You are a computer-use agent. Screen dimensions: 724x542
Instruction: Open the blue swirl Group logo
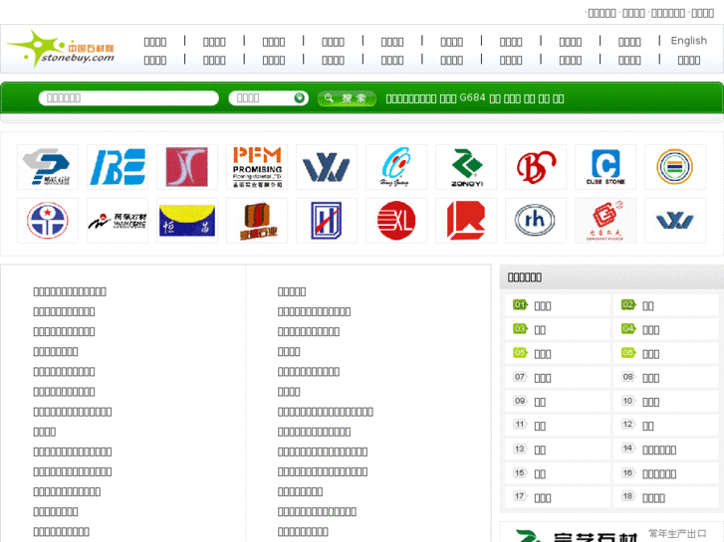(396, 167)
